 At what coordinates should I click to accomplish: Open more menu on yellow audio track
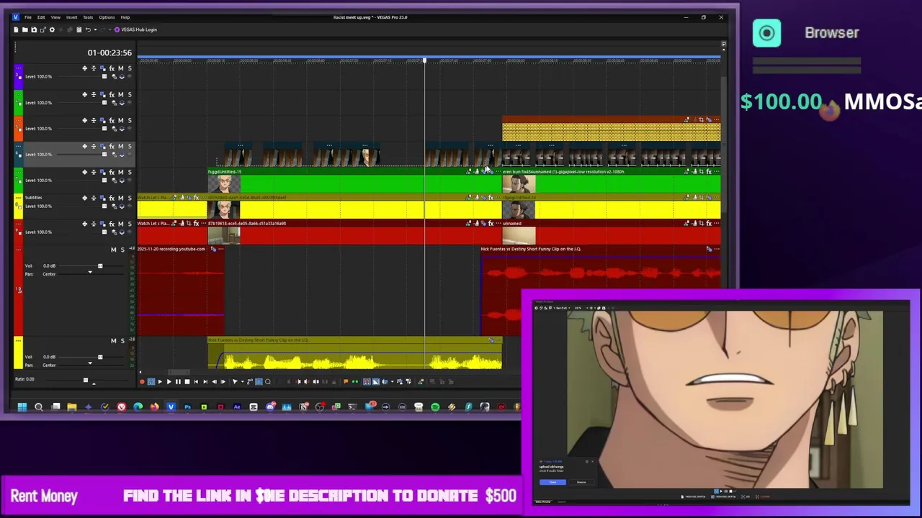click(x=17, y=340)
